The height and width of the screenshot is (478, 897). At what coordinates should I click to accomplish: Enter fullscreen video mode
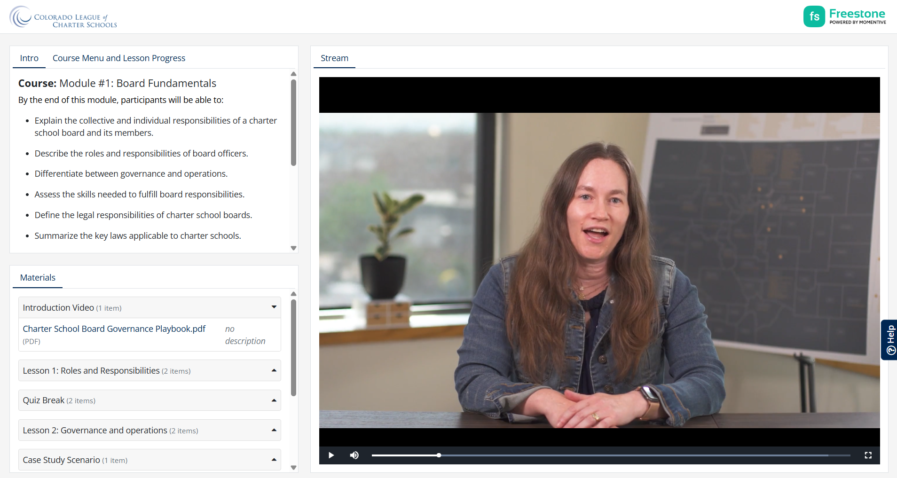pyautogui.click(x=868, y=455)
